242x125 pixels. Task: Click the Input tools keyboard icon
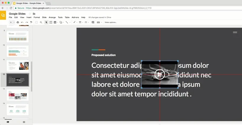(x=98, y=22)
